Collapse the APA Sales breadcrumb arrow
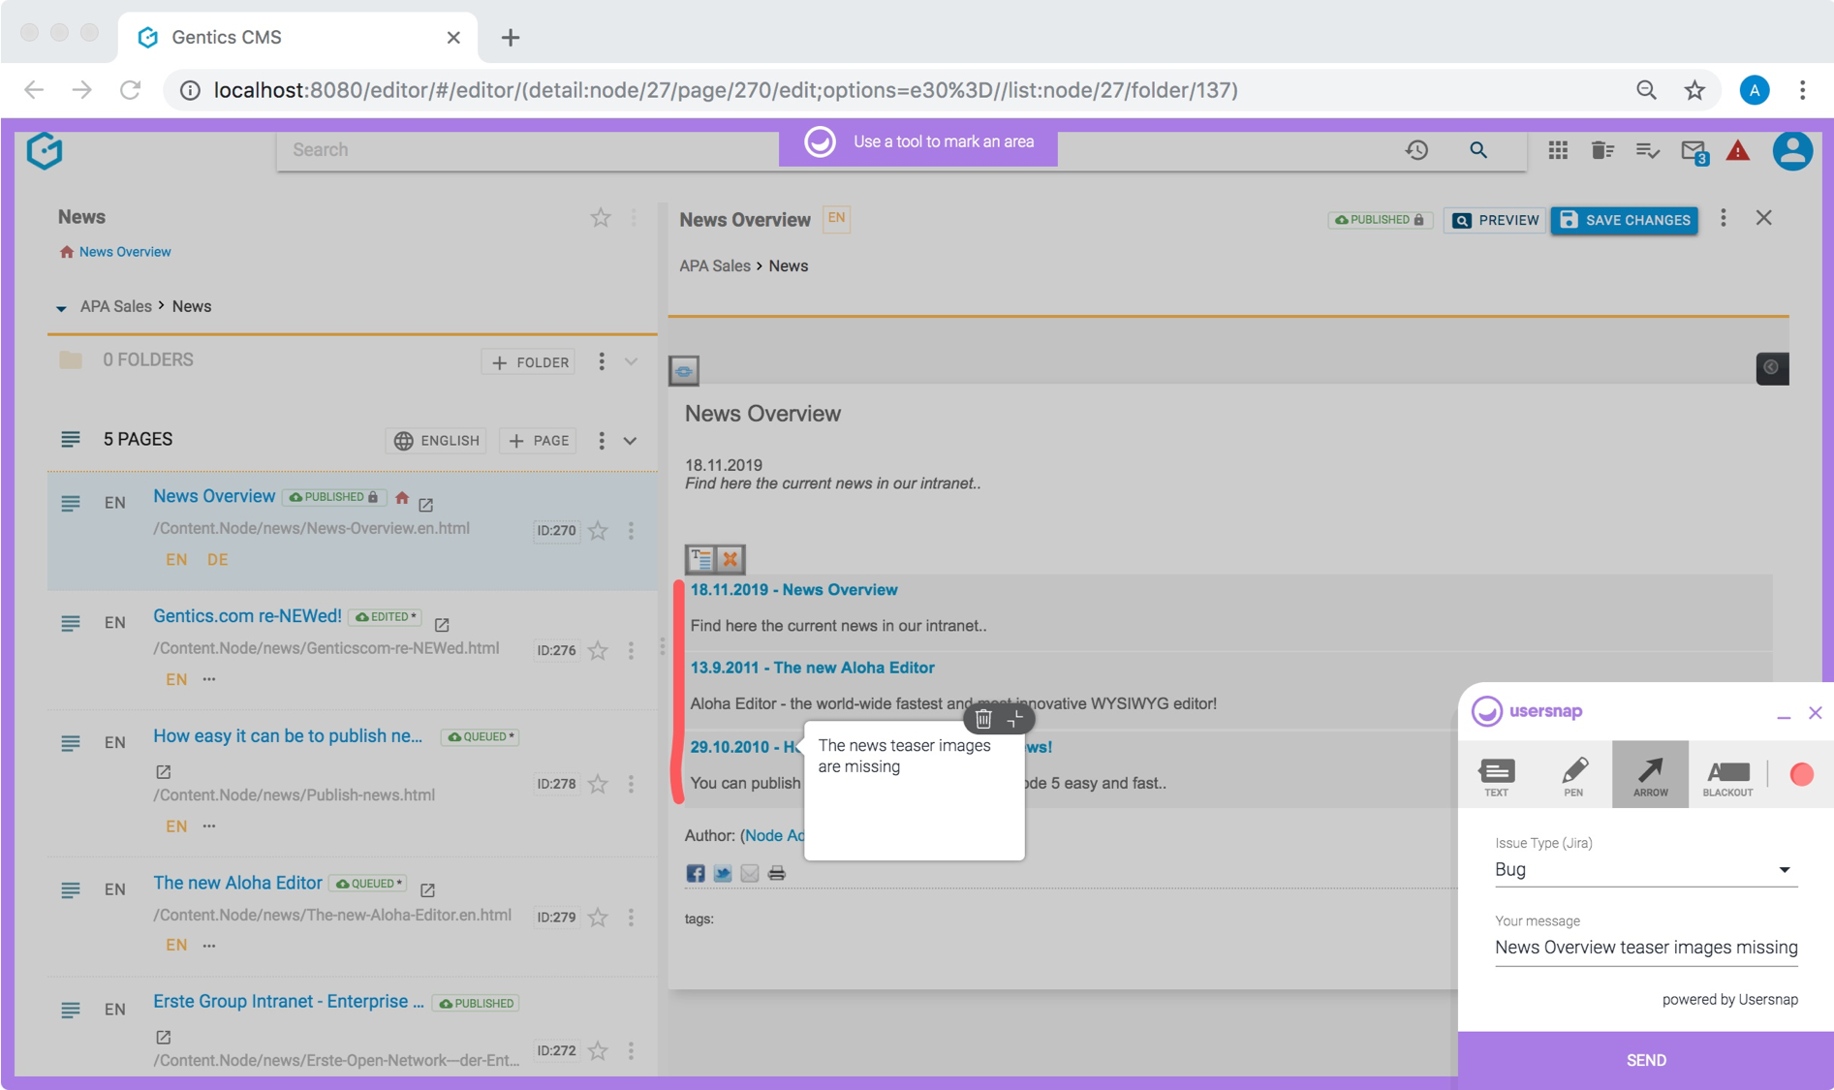Image resolution: width=1834 pixels, height=1090 pixels. pyautogui.click(x=61, y=308)
